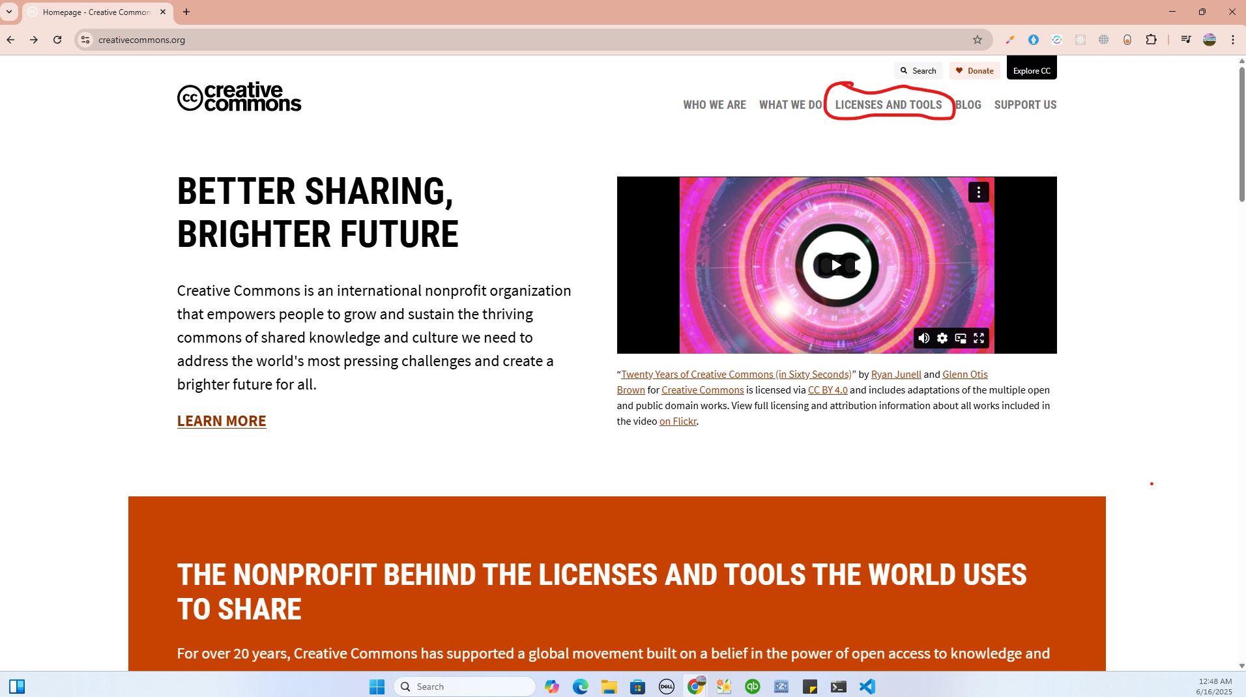
Task: Open the Chrome three-dot menu
Action: (1233, 40)
